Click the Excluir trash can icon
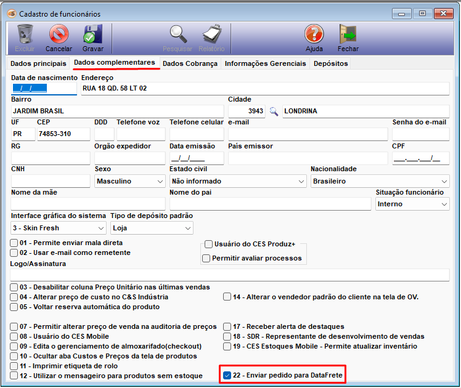This screenshot has height=388, width=461. [25, 35]
